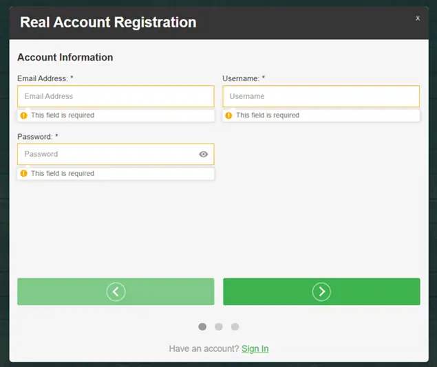Select the second step indicator dot

[x=219, y=326]
